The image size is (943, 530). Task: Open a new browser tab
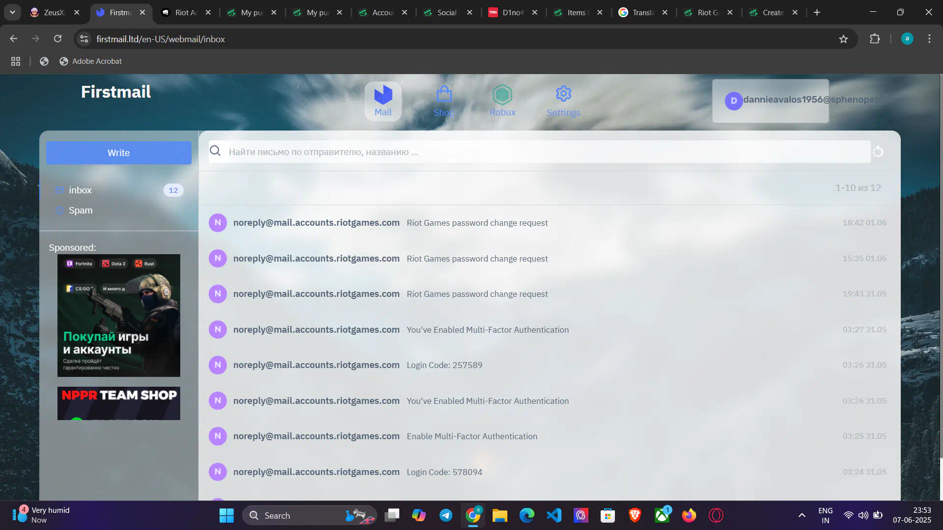(x=817, y=12)
